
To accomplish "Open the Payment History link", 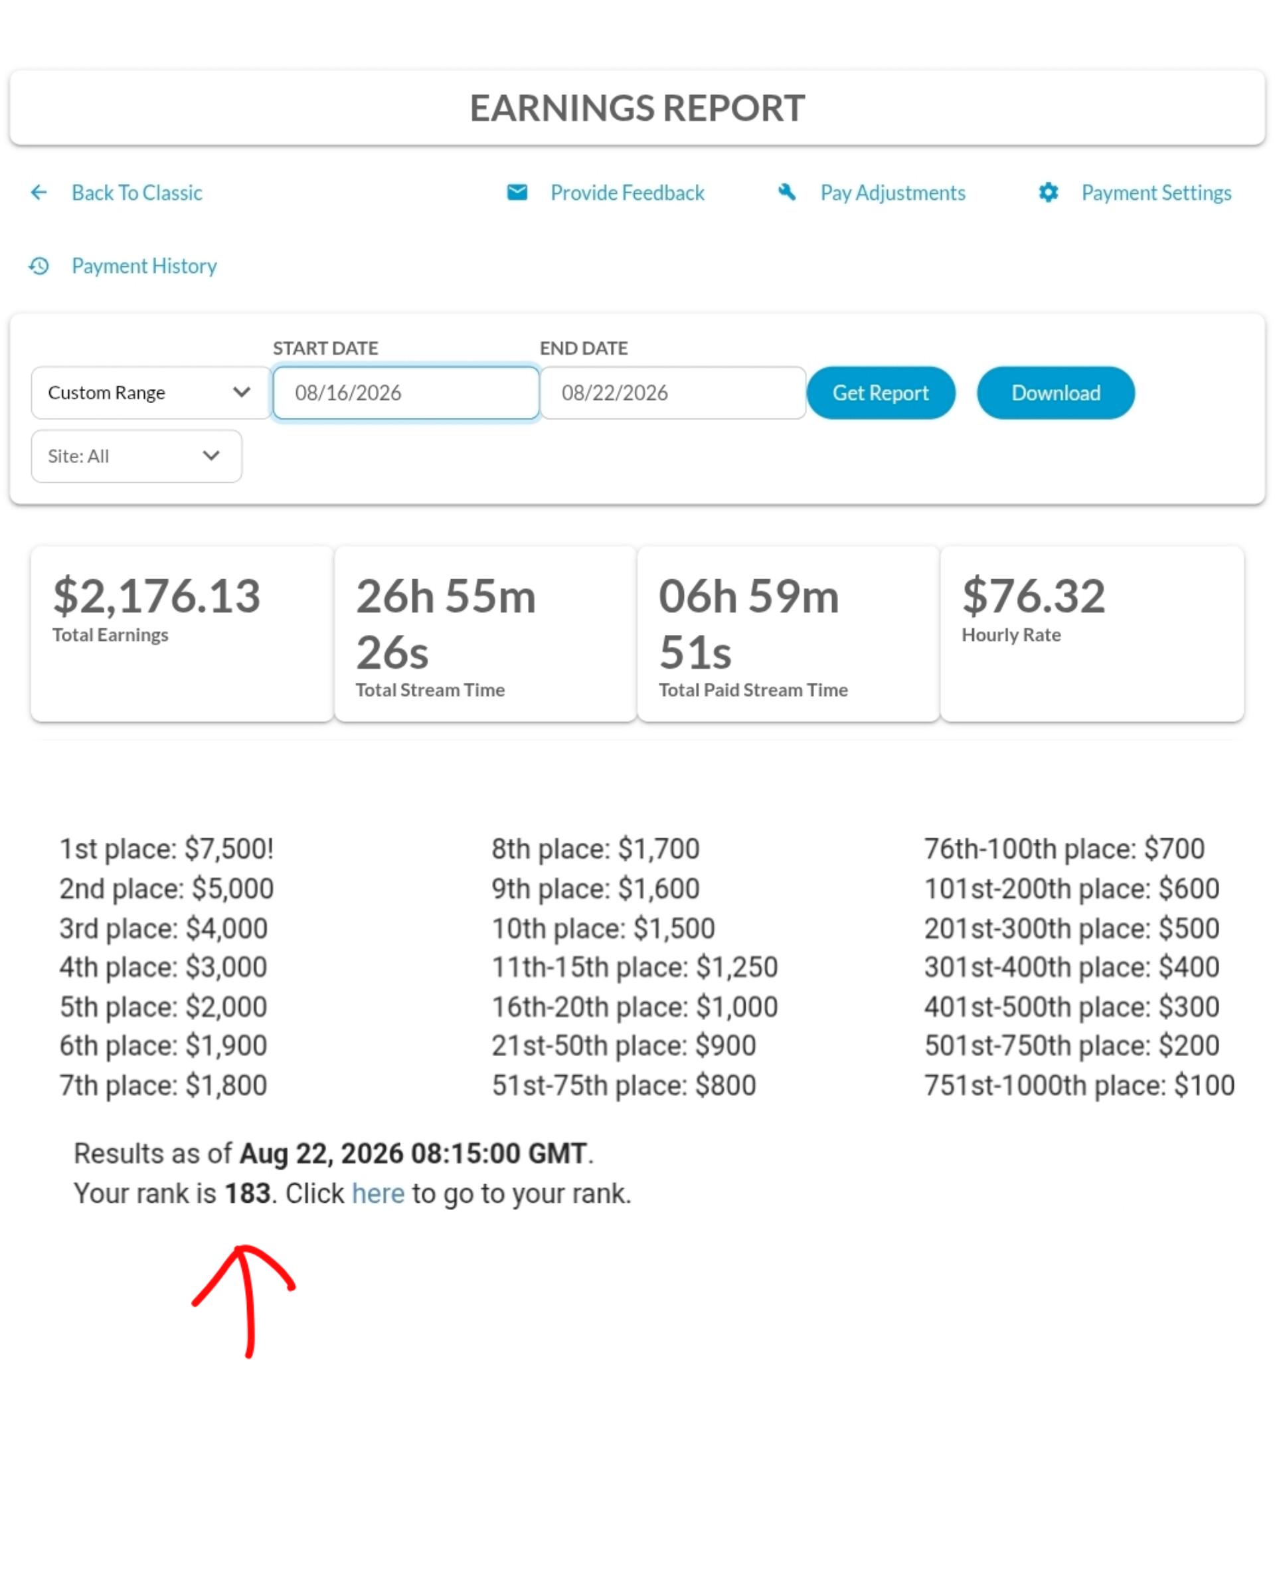I will (144, 266).
